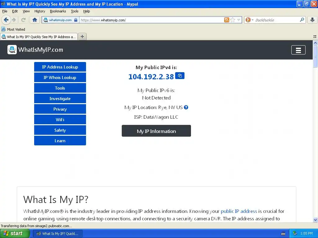Click the page scrollbar down arrow
This screenshot has width=318, height=238.
coord(315,220)
